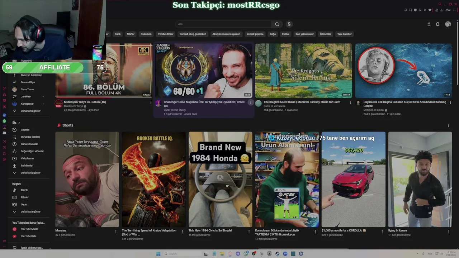The height and width of the screenshot is (258, 459).
Task: Play the Challenger Olma Maçımda video thumbnail
Action: [x=203, y=71]
